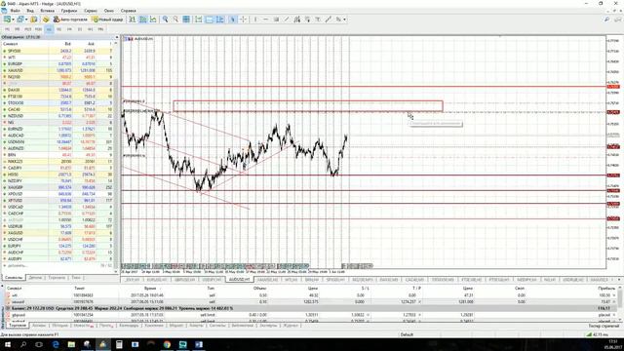Select SPX500 row in Market Watch

coord(58,51)
